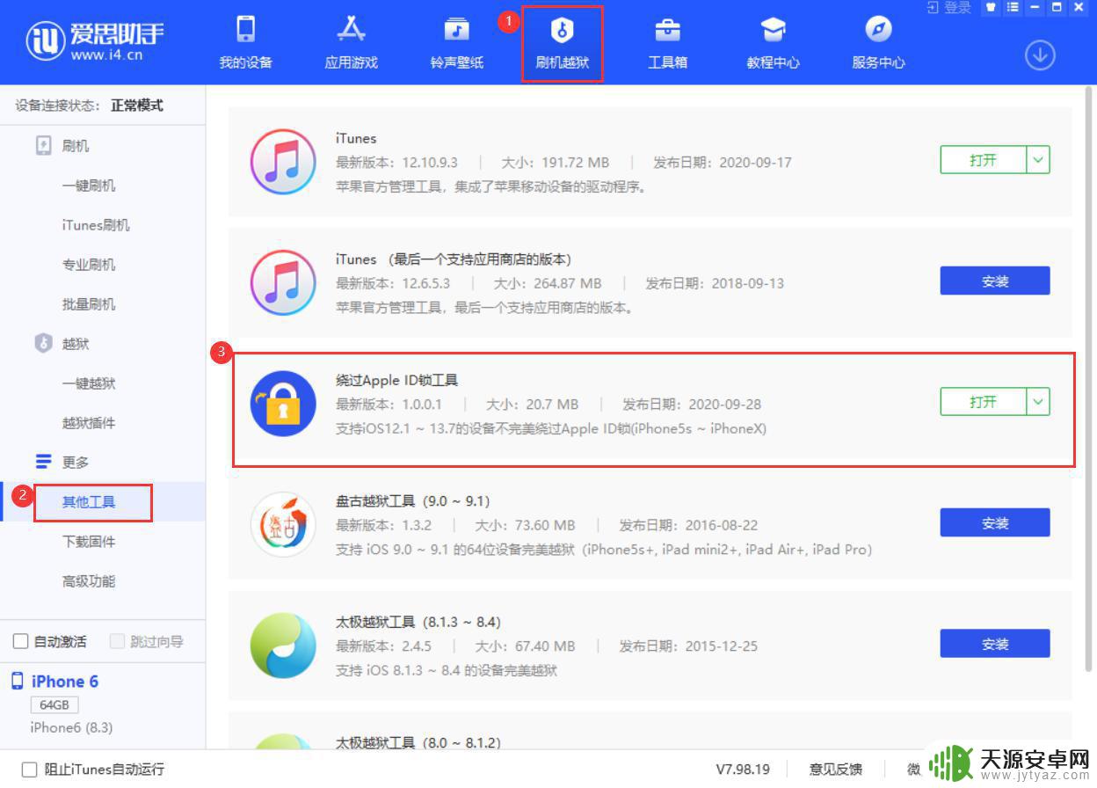Expand dropdown arrow beside iTunes 打开
Image resolution: width=1097 pixels, height=788 pixels.
1038,160
